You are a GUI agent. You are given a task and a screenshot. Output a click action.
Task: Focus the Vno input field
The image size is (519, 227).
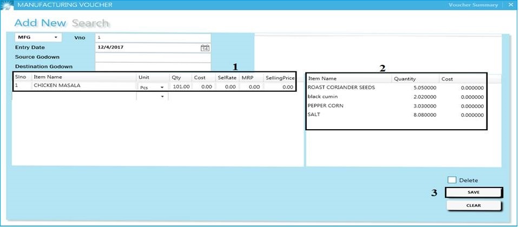(153, 38)
